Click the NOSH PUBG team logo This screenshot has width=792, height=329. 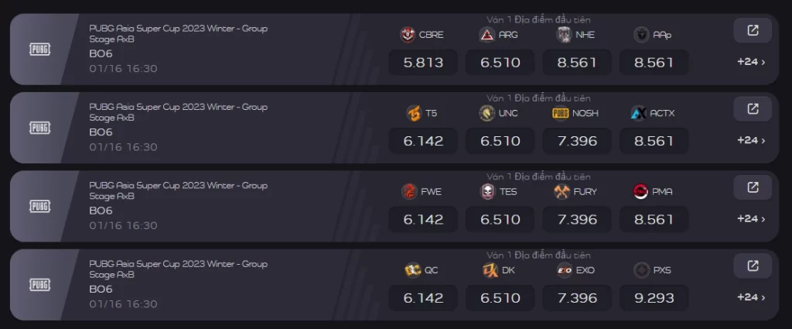point(561,113)
